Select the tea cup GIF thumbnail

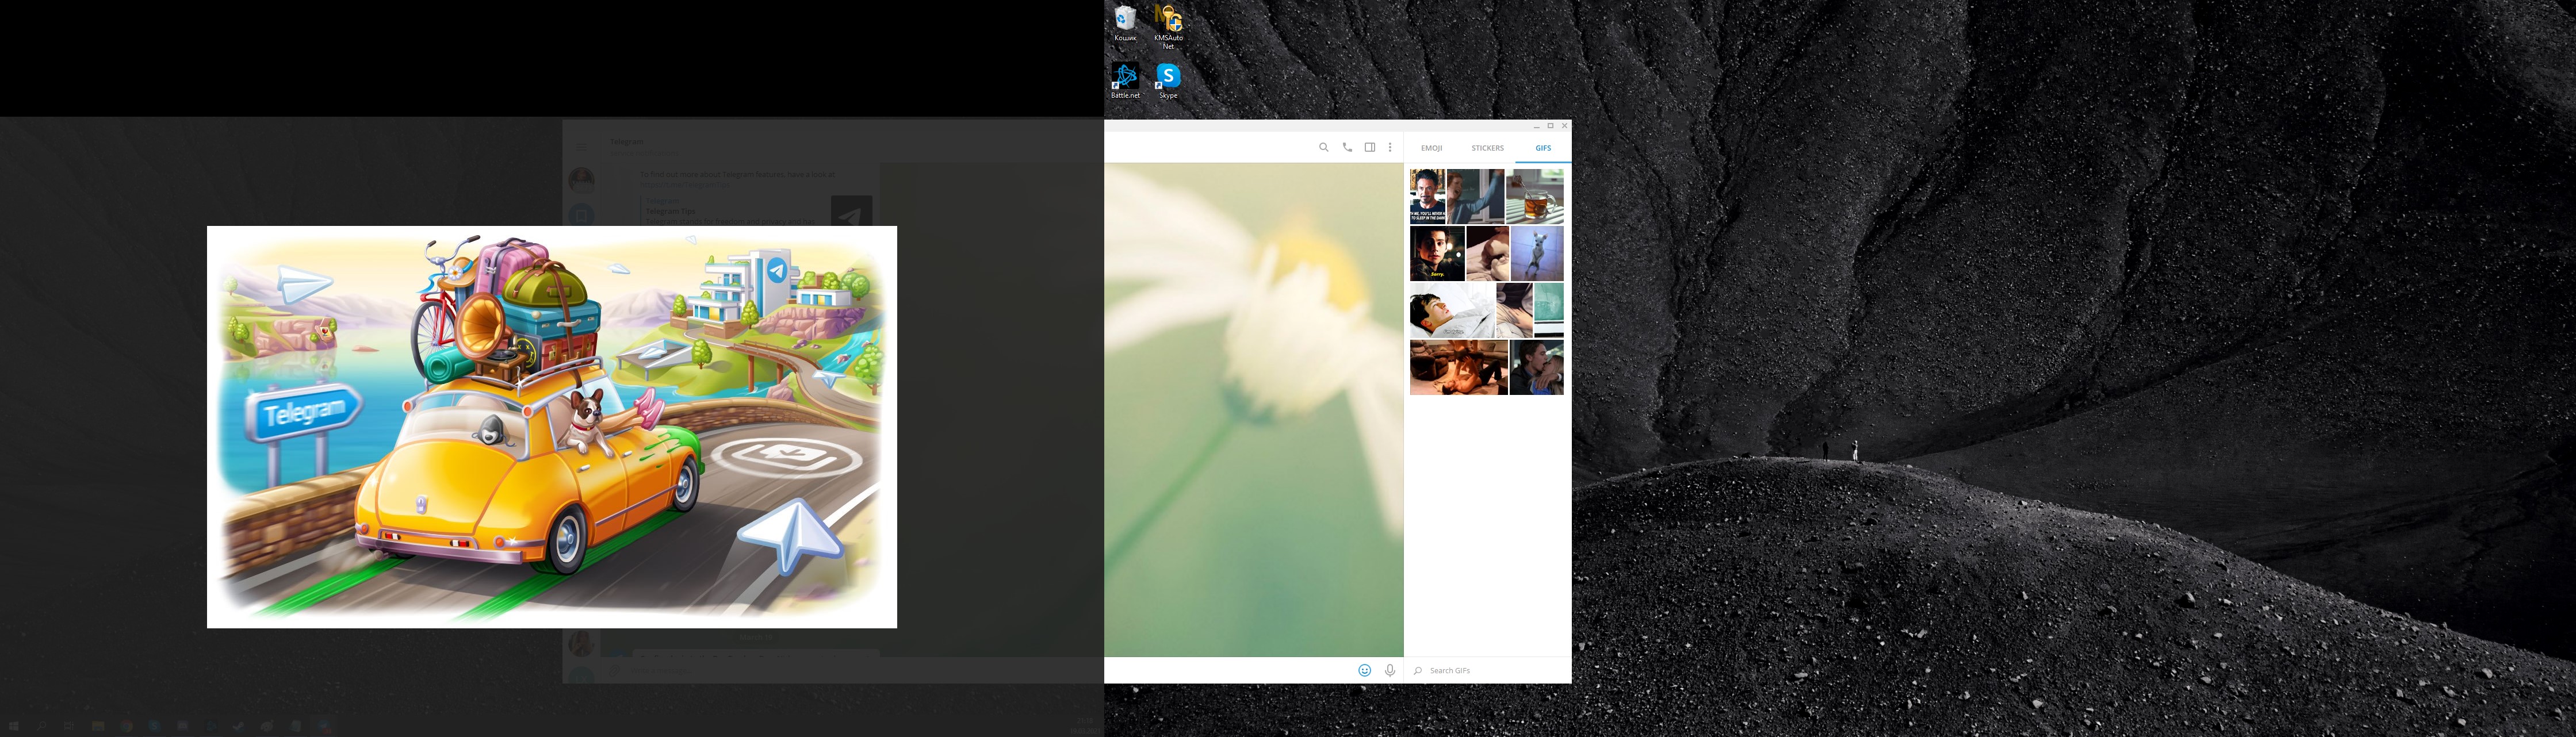(x=1534, y=196)
